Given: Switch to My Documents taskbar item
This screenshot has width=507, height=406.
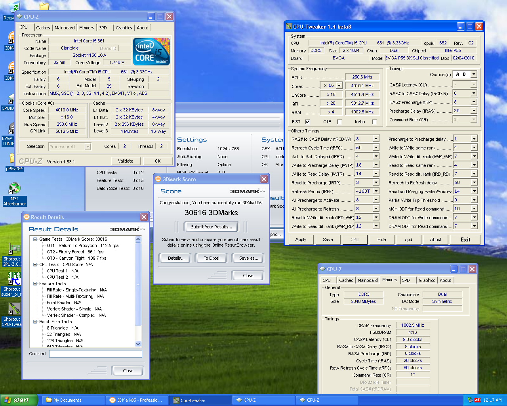Looking at the screenshot, I should pos(73,400).
